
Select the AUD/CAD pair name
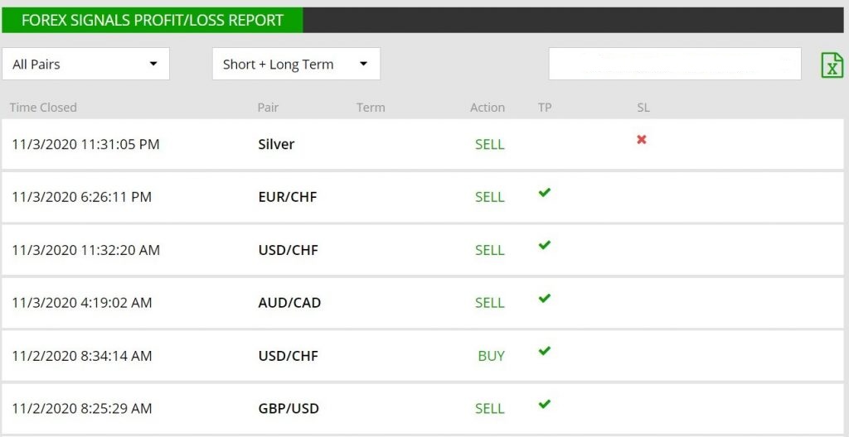coord(289,303)
